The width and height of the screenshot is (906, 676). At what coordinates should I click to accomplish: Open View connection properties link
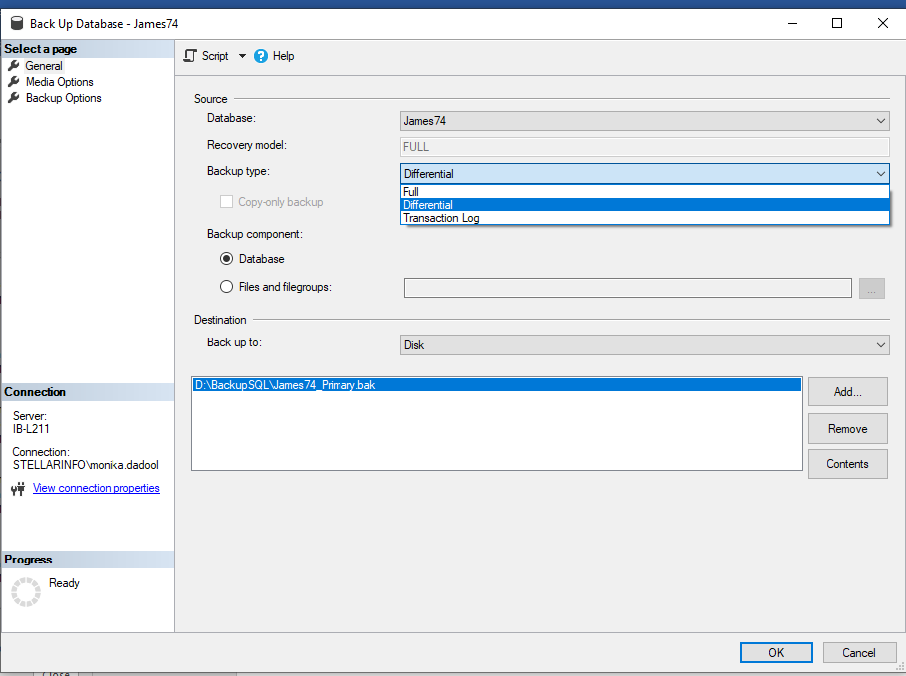(96, 488)
